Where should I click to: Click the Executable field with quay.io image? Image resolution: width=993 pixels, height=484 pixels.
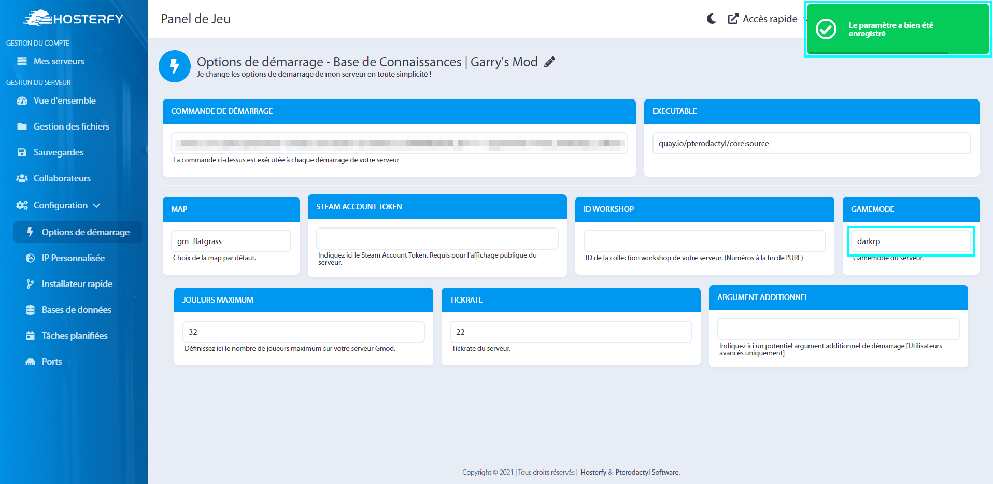(812, 143)
